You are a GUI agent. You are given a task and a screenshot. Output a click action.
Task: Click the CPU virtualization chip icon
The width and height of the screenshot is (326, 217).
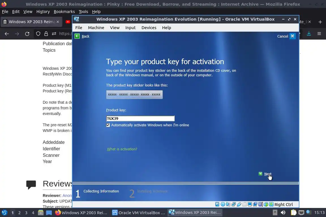[261, 204]
